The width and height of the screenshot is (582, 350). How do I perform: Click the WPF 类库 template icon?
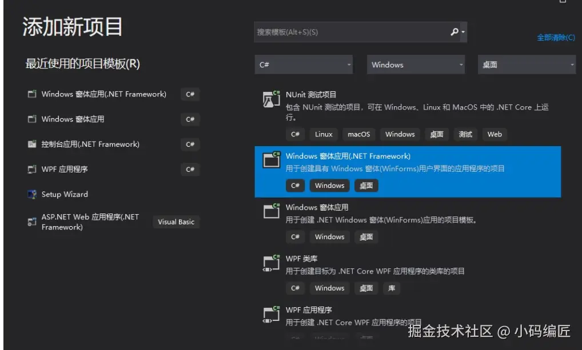click(272, 263)
